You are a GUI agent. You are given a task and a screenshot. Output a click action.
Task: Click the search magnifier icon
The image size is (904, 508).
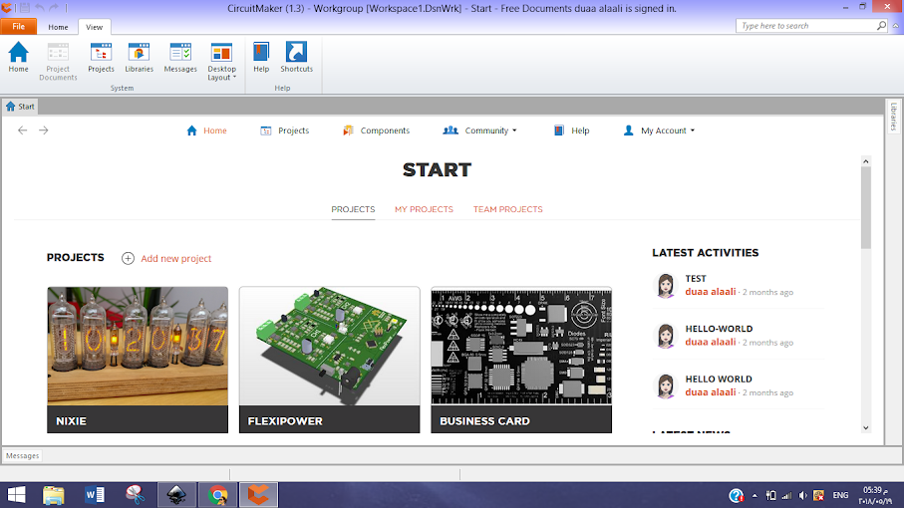[881, 26]
